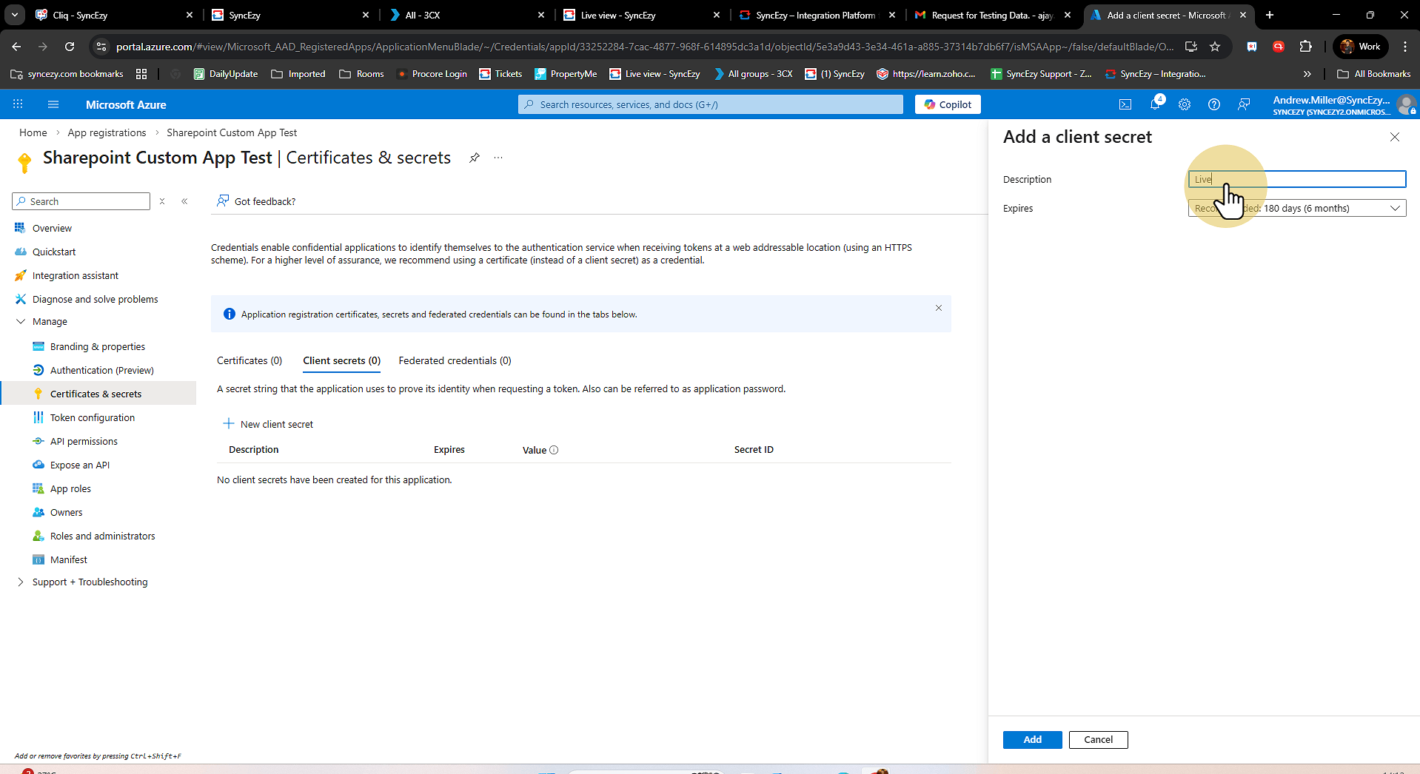Expand Support + Troubleshooting section
This screenshot has width=1420, height=774.
click(x=21, y=582)
